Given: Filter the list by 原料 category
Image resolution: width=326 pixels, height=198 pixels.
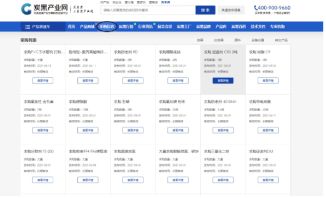Looking at the screenshot, I should click(238, 40).
